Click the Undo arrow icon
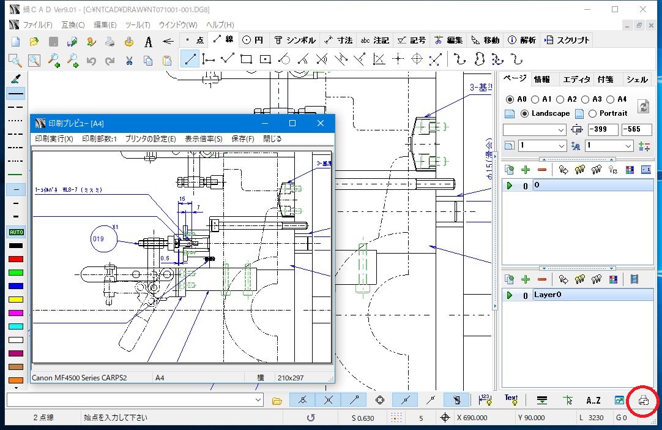Viewport: 662px width, 430px height. 91,61
